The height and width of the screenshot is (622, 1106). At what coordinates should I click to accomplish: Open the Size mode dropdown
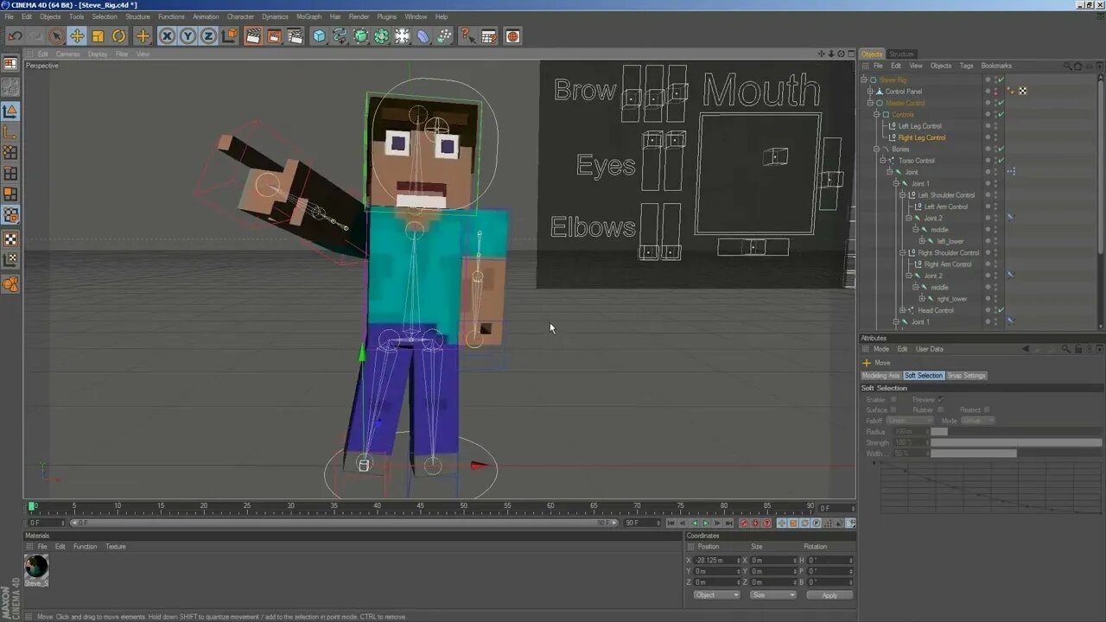point(772,595)
